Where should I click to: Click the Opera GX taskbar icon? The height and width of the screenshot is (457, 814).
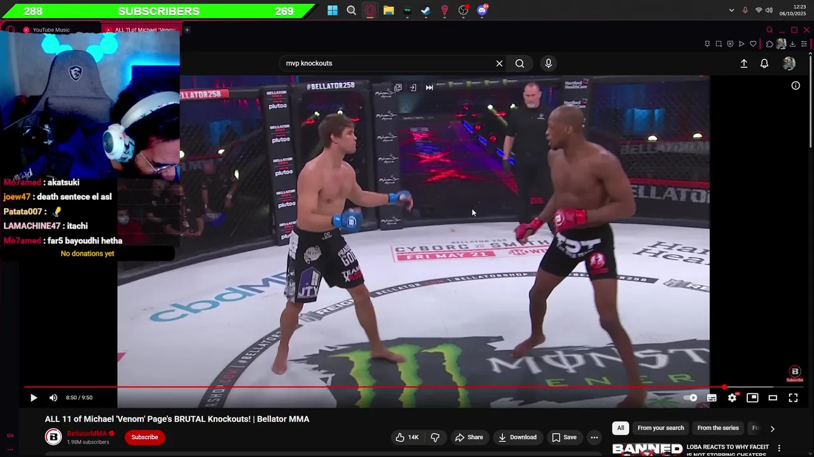click(x=370, y=10)
